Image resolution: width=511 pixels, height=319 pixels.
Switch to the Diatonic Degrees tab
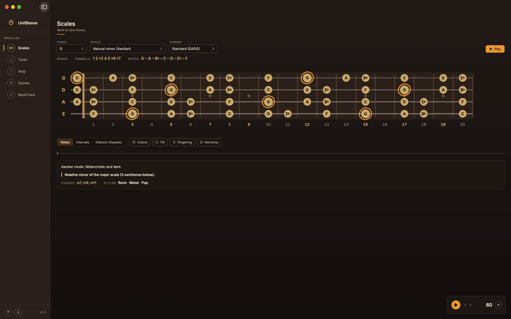[109, 142]
